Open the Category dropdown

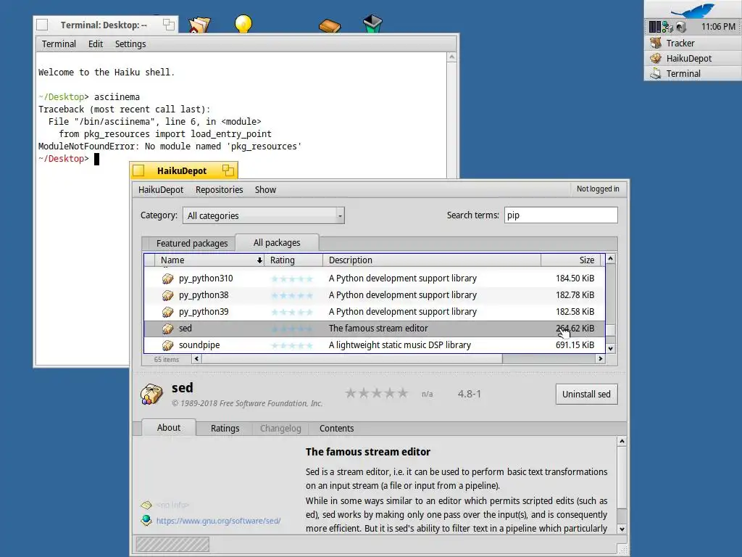264,215
